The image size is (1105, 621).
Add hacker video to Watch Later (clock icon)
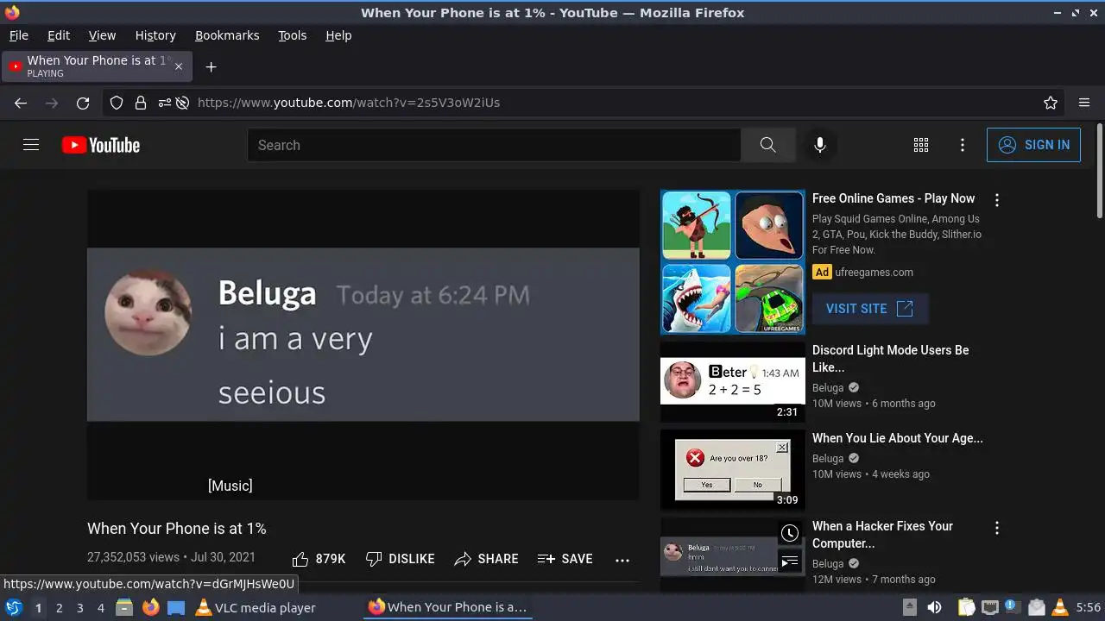point(789,533)
